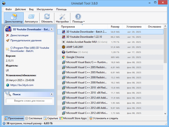Click Деинсталляция link
Screen dimensions: 169x127
click(19, 35)
